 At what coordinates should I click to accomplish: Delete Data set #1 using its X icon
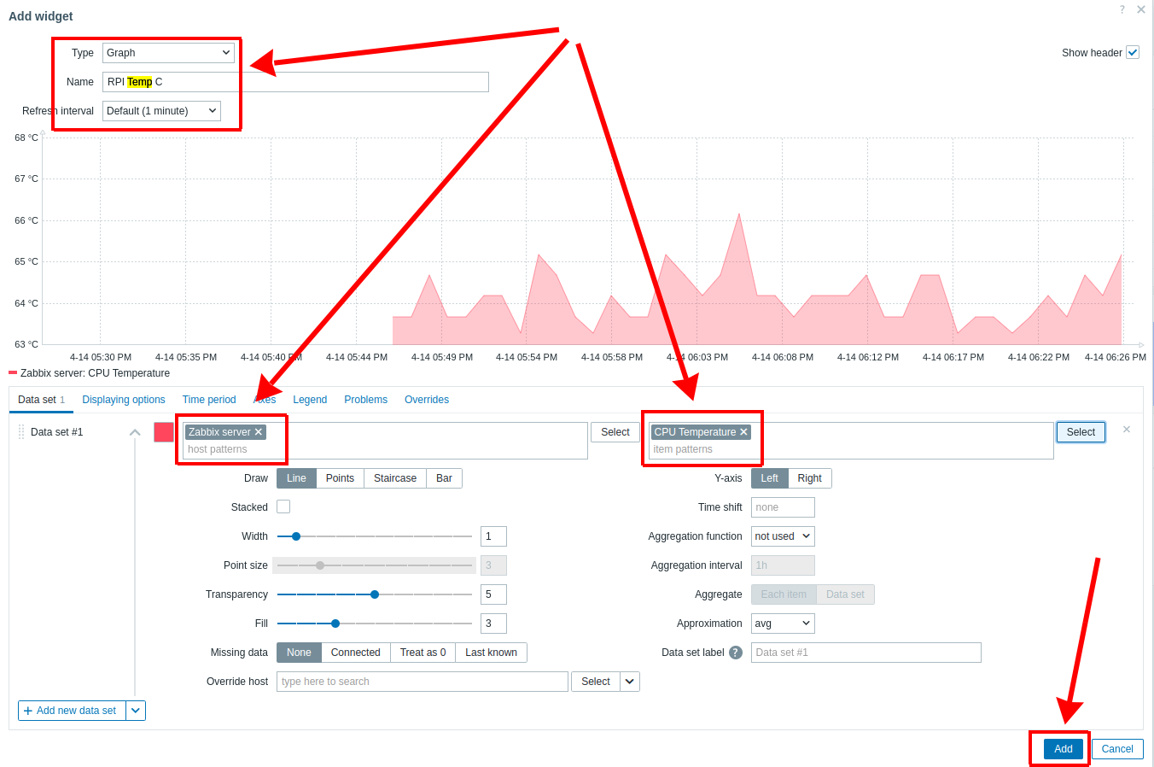tap(1127, 429)
